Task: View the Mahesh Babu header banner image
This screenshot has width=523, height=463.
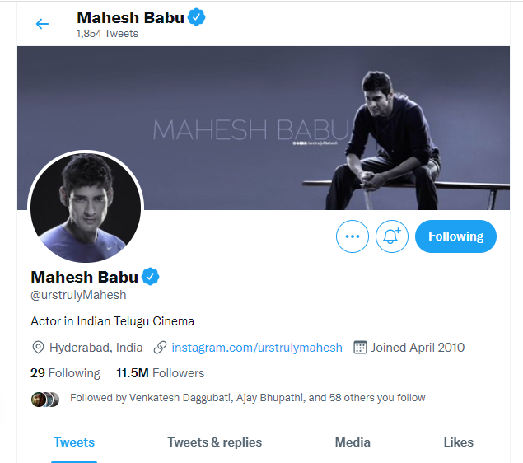Action: pyautogui.click(x=264, y=128)
